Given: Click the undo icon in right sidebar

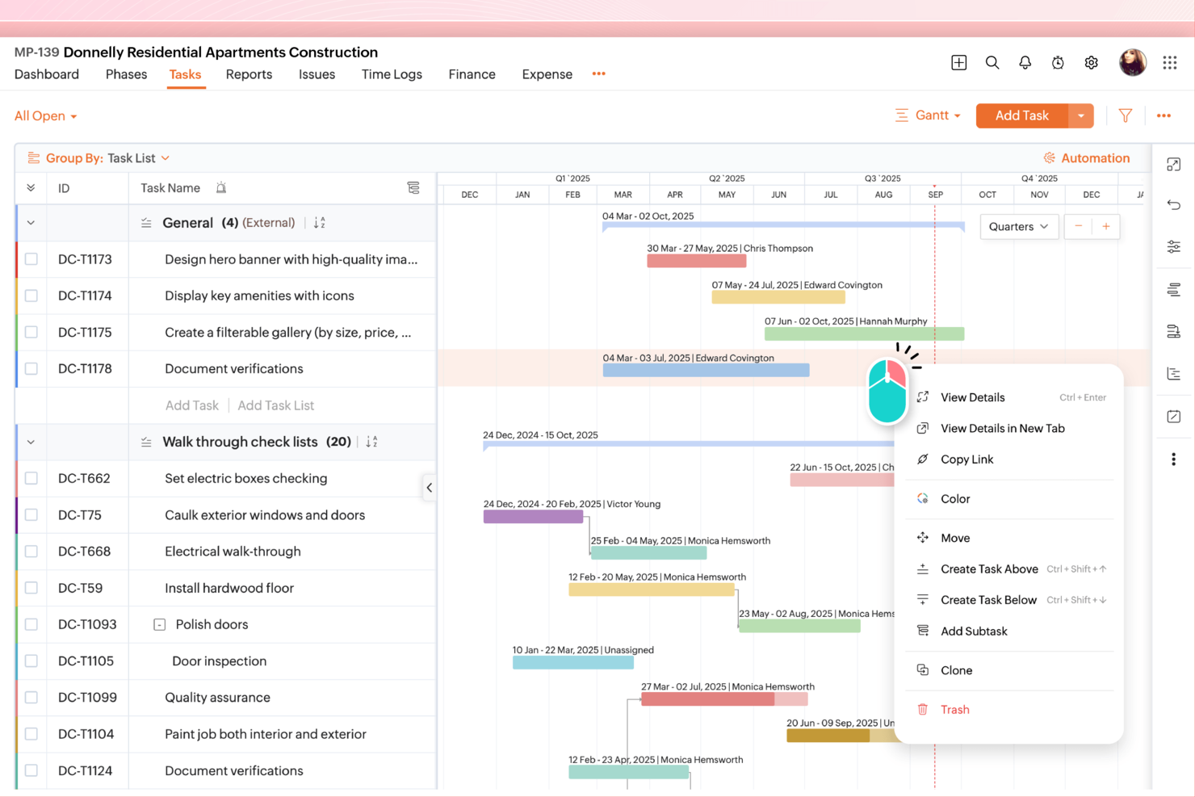Looking at the screenshot, I should (x=1174, y=204).
